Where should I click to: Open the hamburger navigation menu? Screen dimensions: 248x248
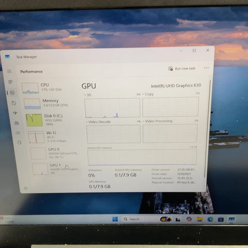tap(9, 71)
